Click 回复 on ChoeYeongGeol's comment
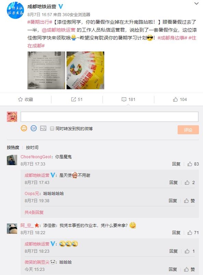Viewport: 203px width, 275px height. [176, 164]
